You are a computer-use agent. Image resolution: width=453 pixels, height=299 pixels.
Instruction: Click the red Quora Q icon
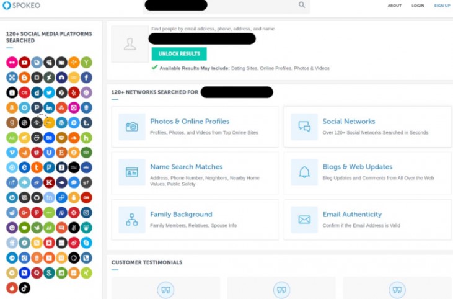tap(37, 273)
